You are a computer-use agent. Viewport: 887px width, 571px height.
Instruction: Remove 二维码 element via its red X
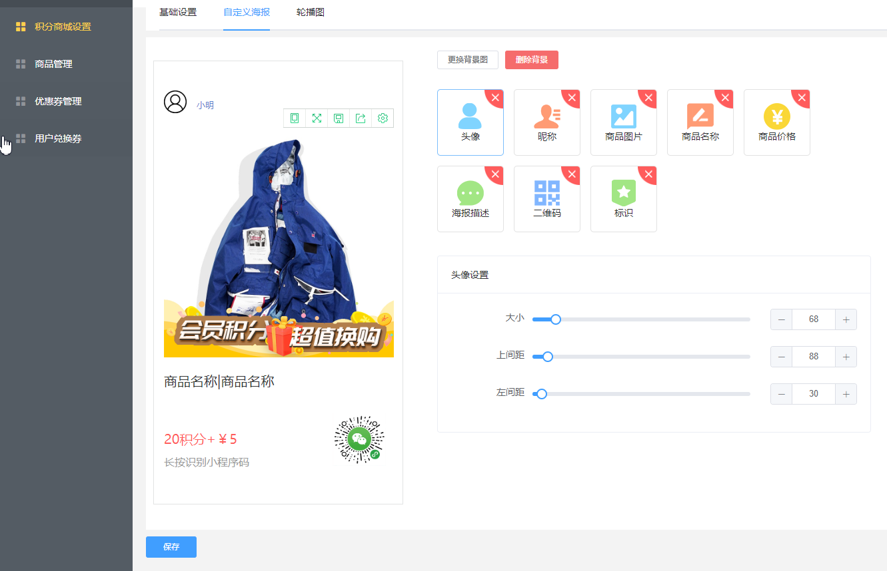572,174
